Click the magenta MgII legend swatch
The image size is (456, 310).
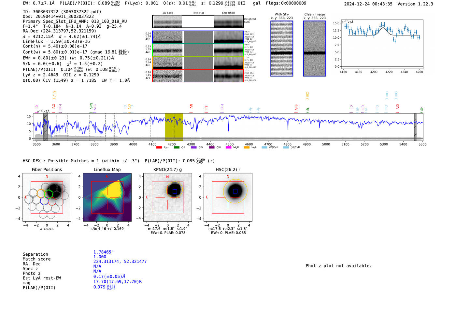[228, 148]
